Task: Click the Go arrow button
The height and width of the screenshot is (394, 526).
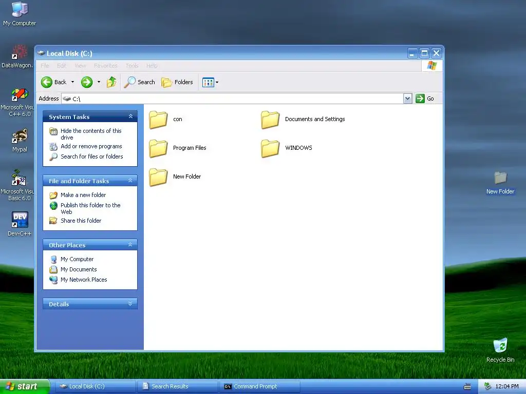Action: 420,98
